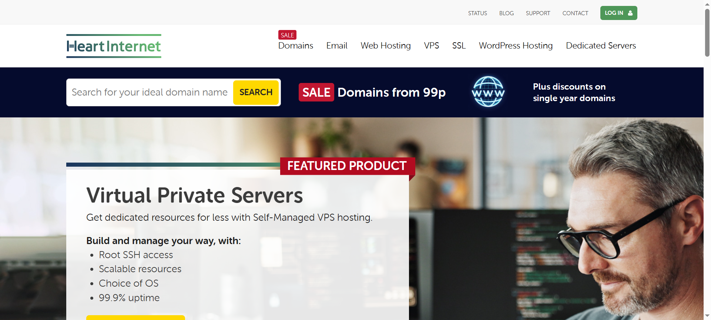Viewport: 711px width, 320px height.
Task: Click the red SALE badge above Domains
Action: [287, 35]
